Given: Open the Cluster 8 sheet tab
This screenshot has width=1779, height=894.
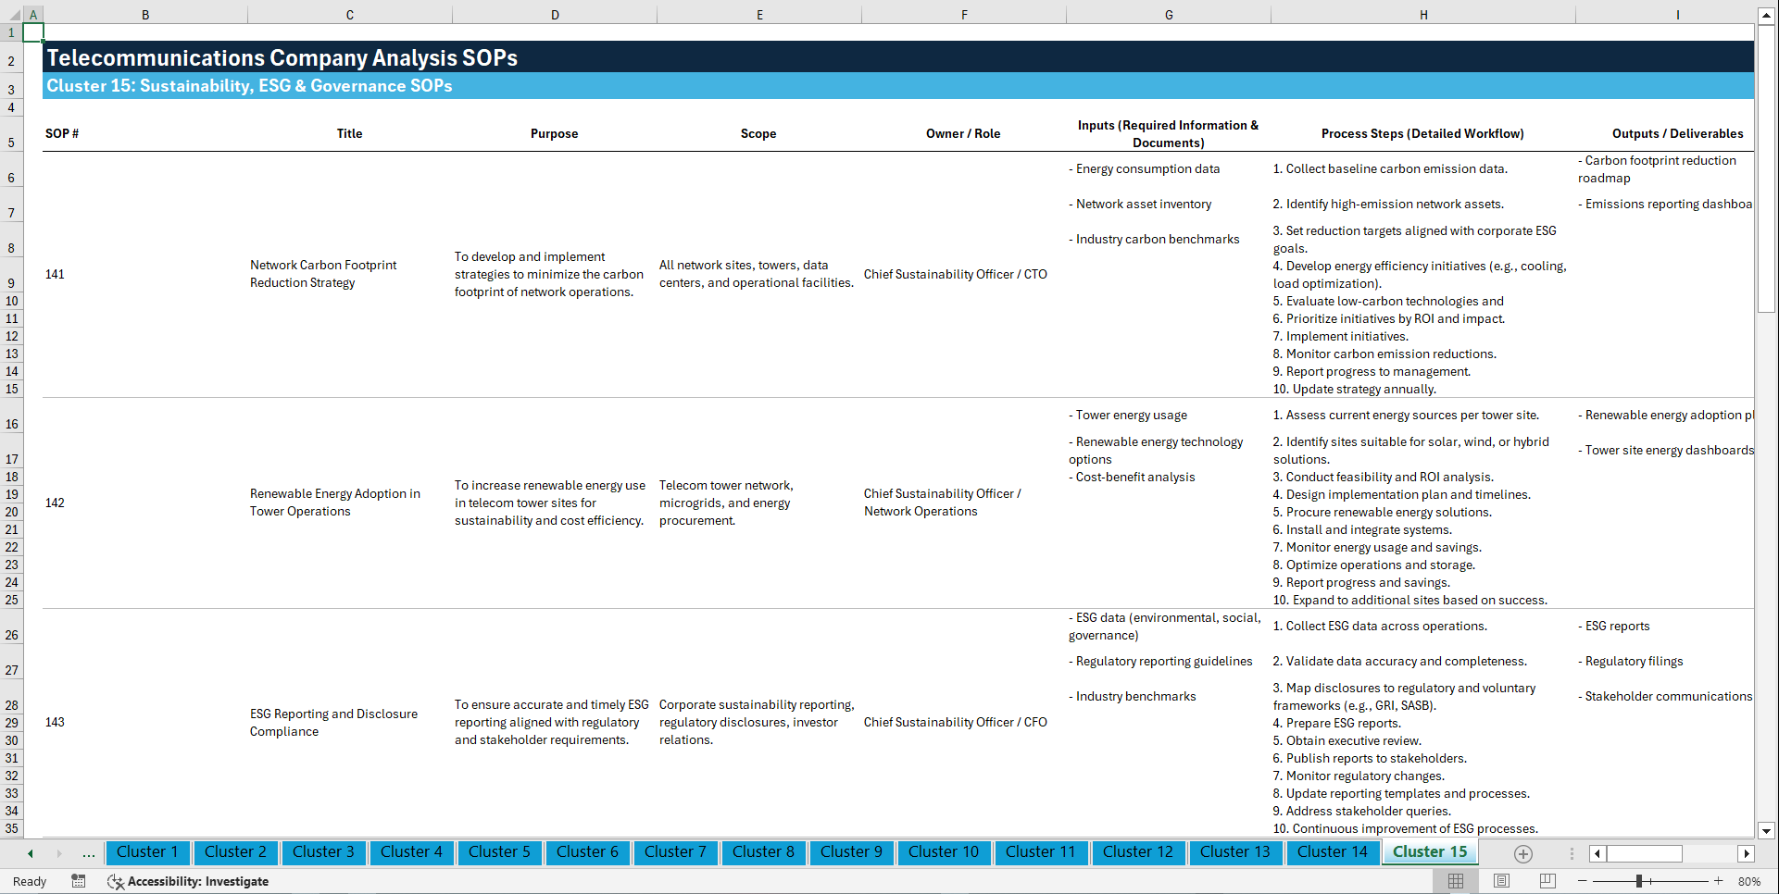Looking at the screenshot, I should (763, 852).
